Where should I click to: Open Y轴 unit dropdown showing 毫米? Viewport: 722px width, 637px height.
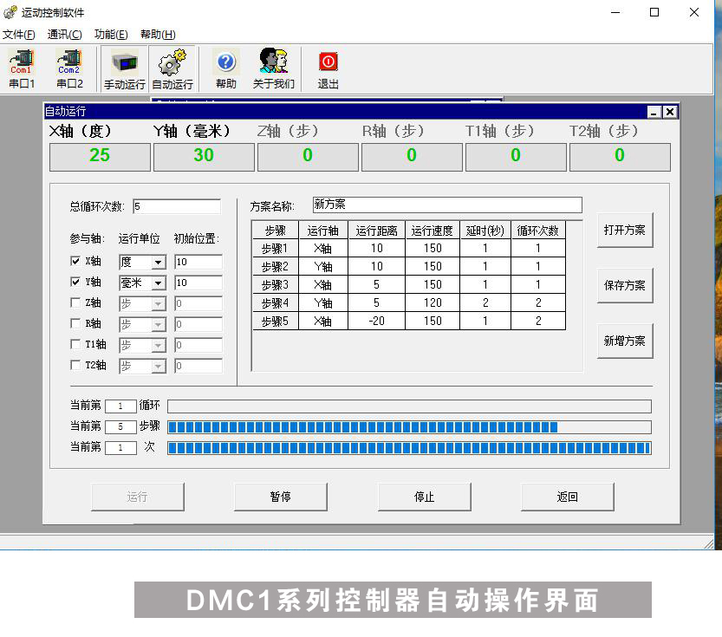[x=158, y=283]
